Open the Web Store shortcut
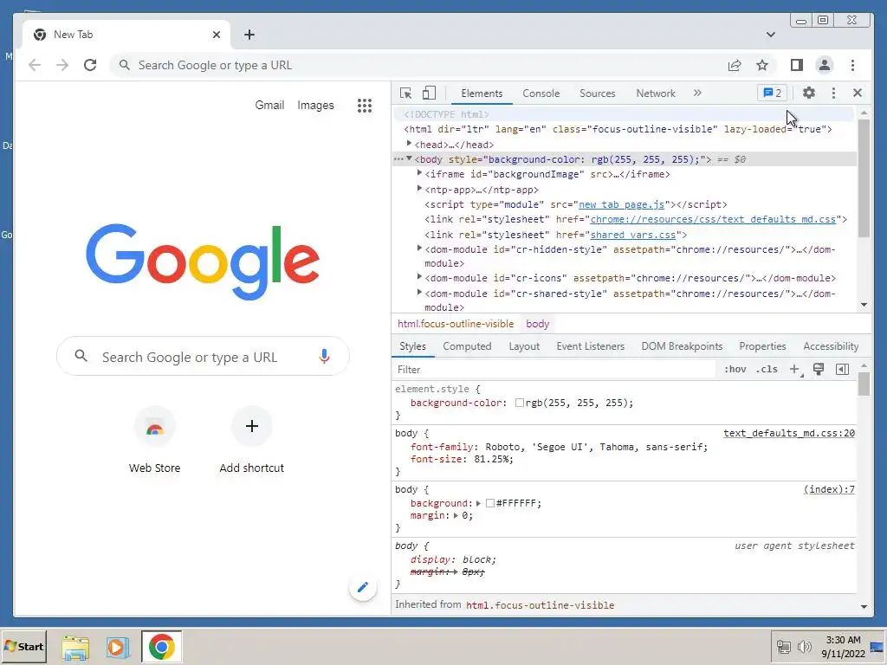The height and width of the screenshot is (665, 887). click(x=154, y=439)
